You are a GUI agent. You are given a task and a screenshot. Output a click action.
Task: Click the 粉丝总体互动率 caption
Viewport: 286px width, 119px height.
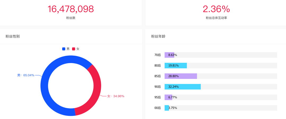tap(216, 18)
